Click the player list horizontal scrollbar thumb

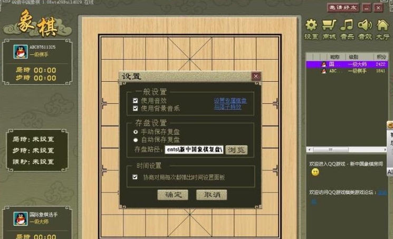tap(331, 150)
